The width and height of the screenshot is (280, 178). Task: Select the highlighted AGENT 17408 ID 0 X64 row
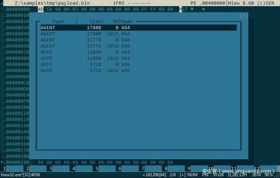coord(138,28)
